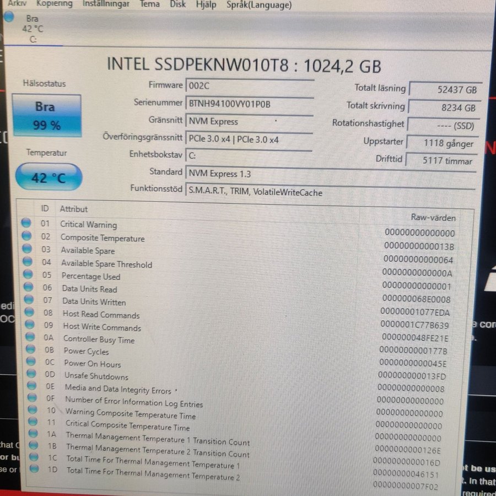Viewport: 496px width, 496px height.
Task: Click the status orb beside Critical Warning
Action: click(x=26, y=223)
